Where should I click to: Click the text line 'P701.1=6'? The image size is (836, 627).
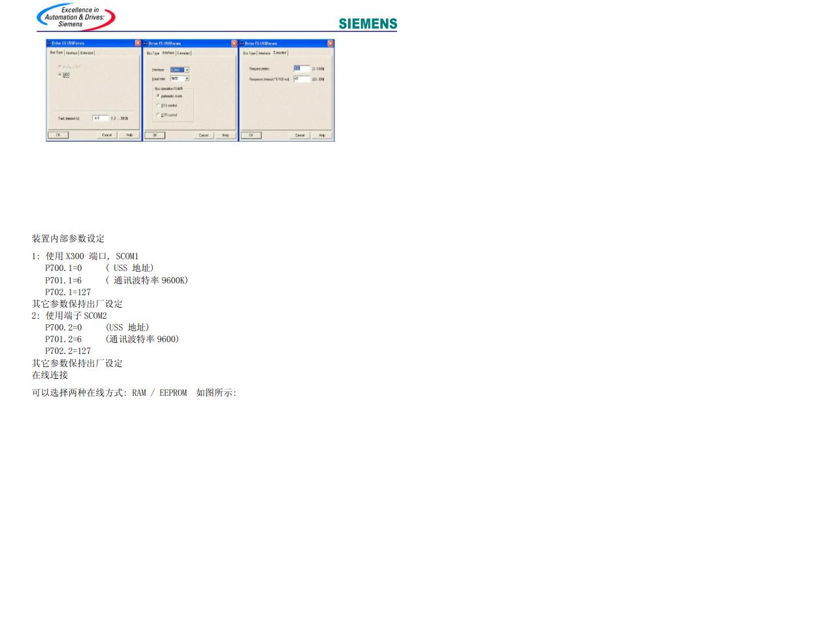(63, 280)
